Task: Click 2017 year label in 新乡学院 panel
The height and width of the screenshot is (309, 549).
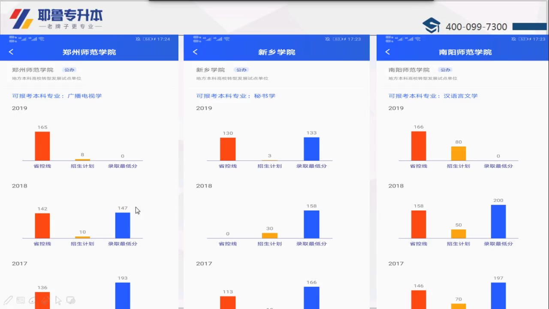Action: click(x=204, y=264)
